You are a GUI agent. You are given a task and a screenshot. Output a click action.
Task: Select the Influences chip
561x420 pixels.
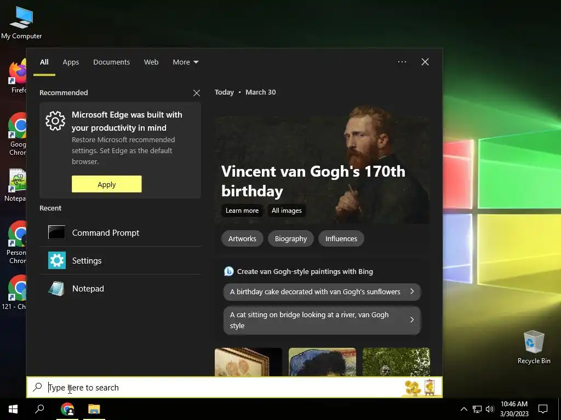tap(341, 238)
